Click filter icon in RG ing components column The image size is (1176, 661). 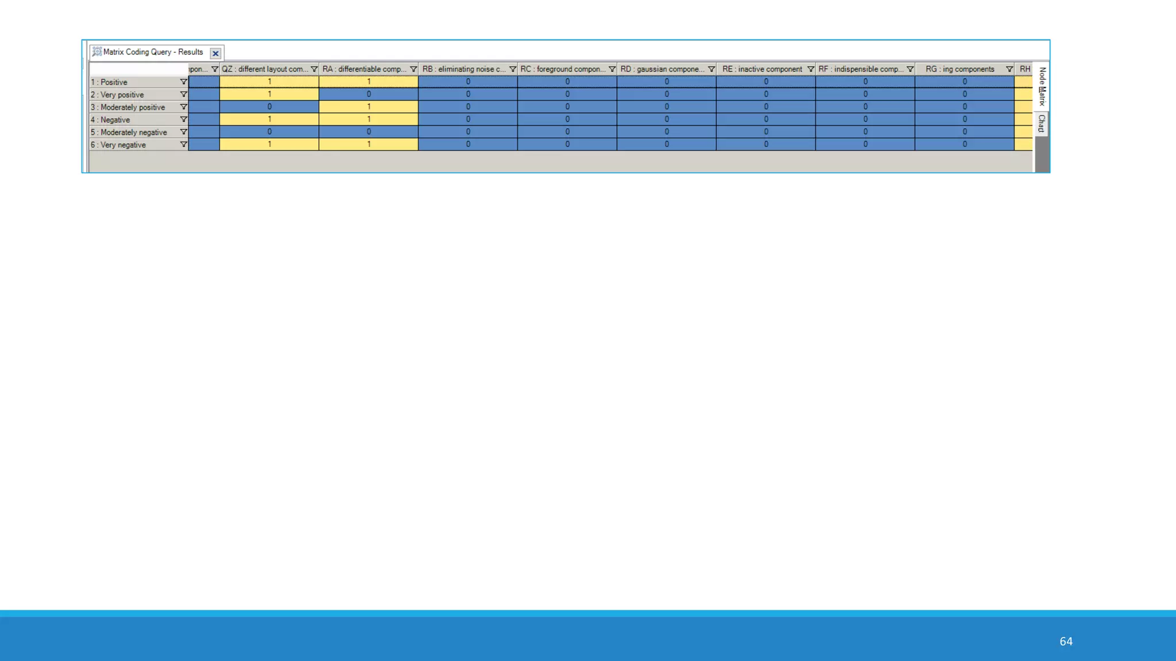(1009, 69)
